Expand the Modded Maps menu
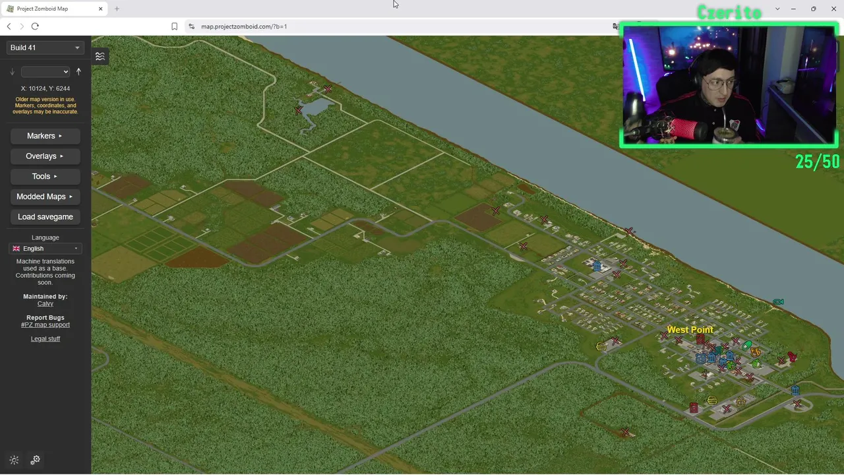 tap(45, 197)
